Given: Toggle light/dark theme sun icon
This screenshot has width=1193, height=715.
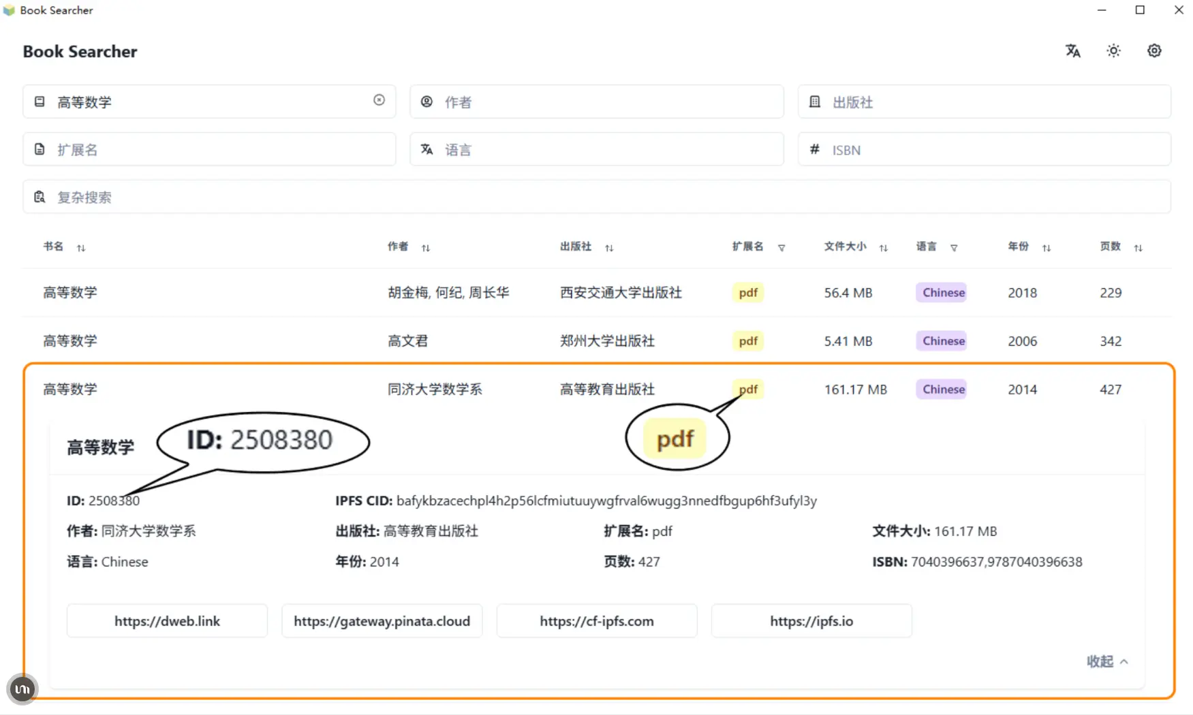Looking at the screenshot, I should [x=1113, y=51].
